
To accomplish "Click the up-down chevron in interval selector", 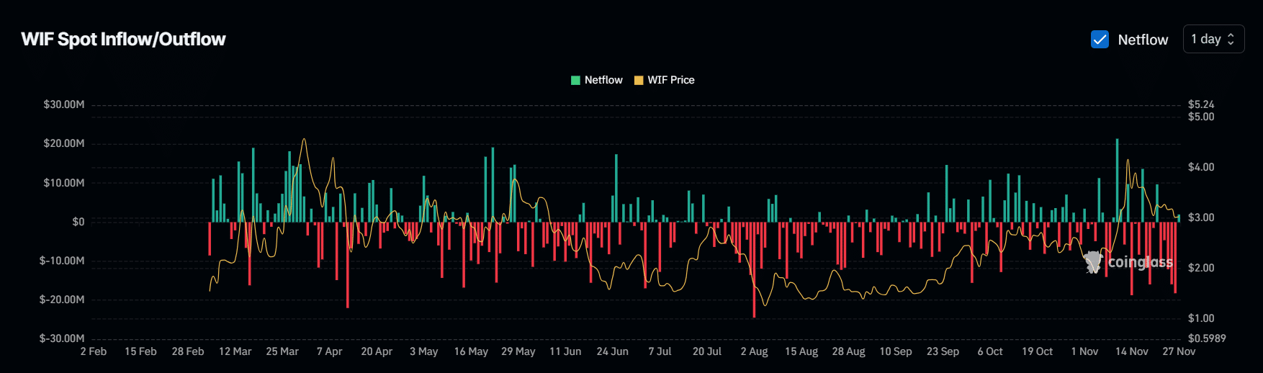I will click(1231, 40).
